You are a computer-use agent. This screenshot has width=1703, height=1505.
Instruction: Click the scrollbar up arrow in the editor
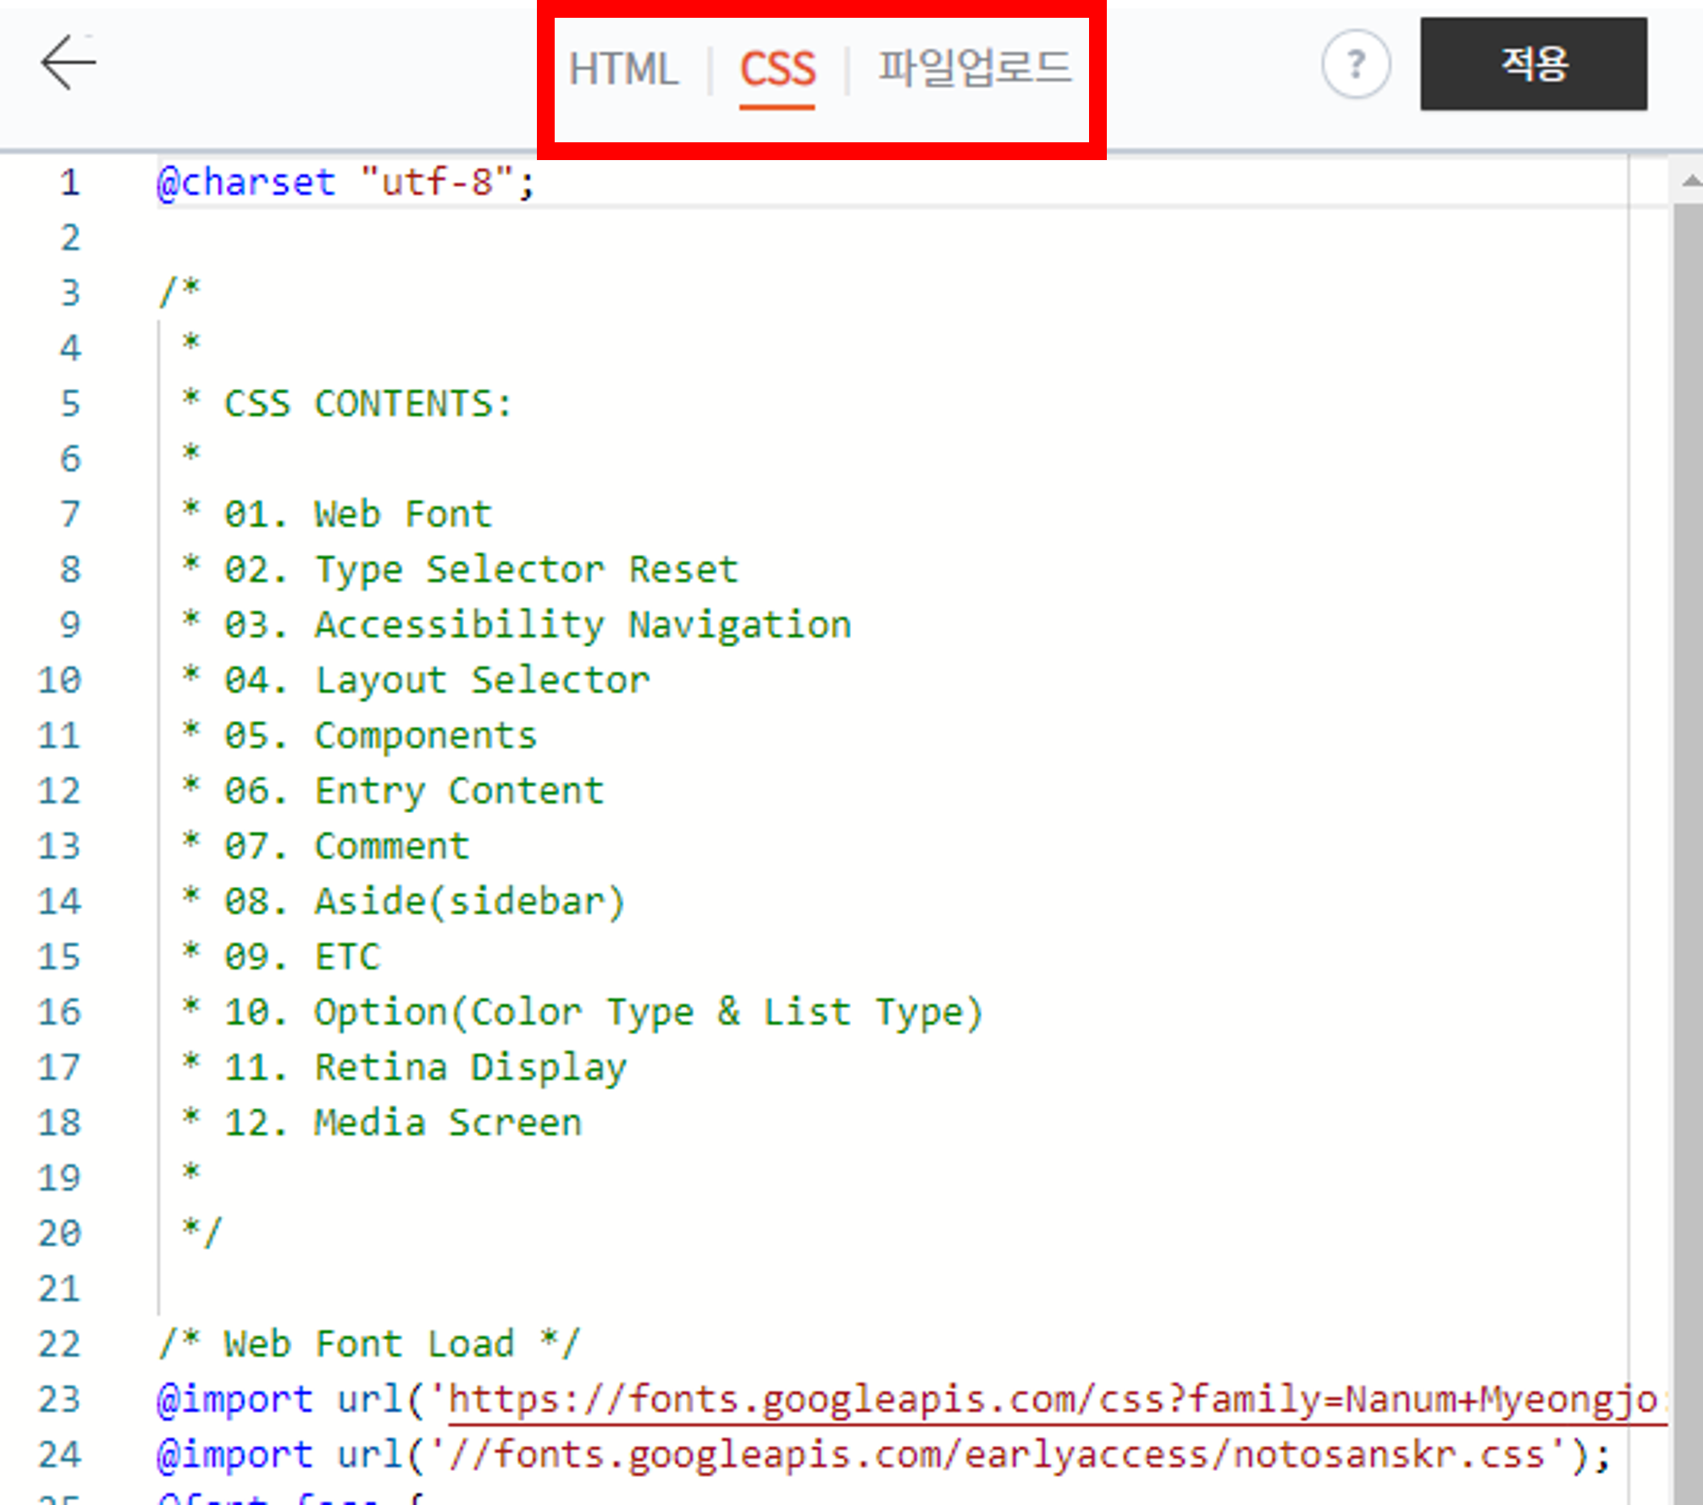click(1689, 180)
